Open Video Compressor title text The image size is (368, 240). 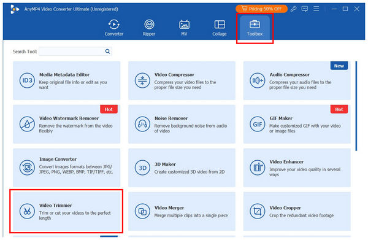[x=174, y=75]
